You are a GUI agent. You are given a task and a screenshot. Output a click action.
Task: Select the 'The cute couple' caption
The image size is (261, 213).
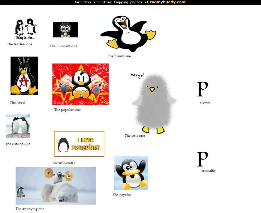(x=18, y=144)
